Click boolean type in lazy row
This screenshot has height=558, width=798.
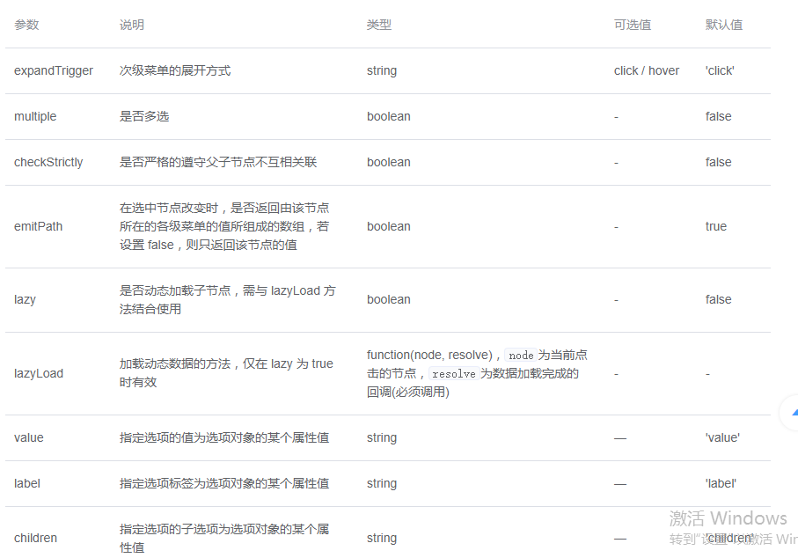tap(389, 299)
